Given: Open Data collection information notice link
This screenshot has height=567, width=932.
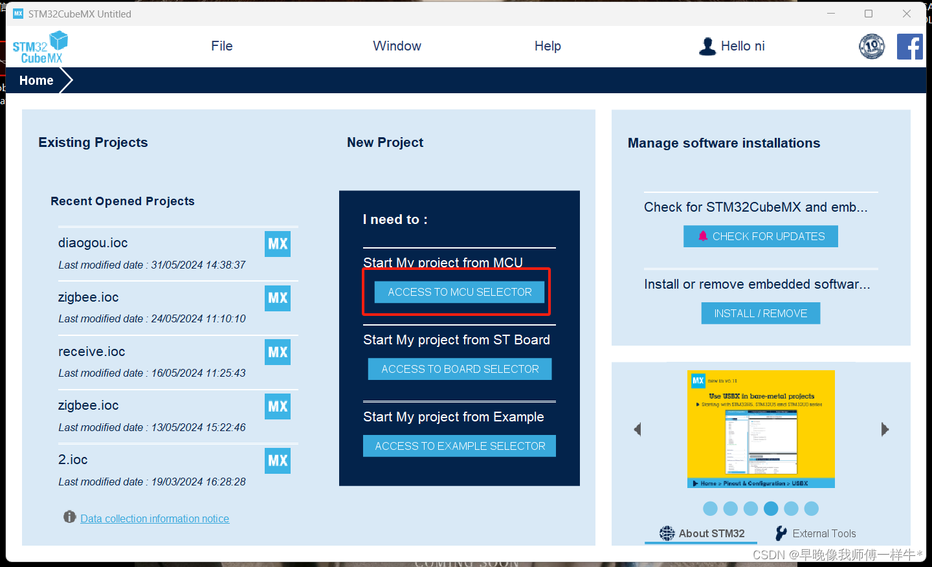Looking at the screenshot, I should point(155,518).
